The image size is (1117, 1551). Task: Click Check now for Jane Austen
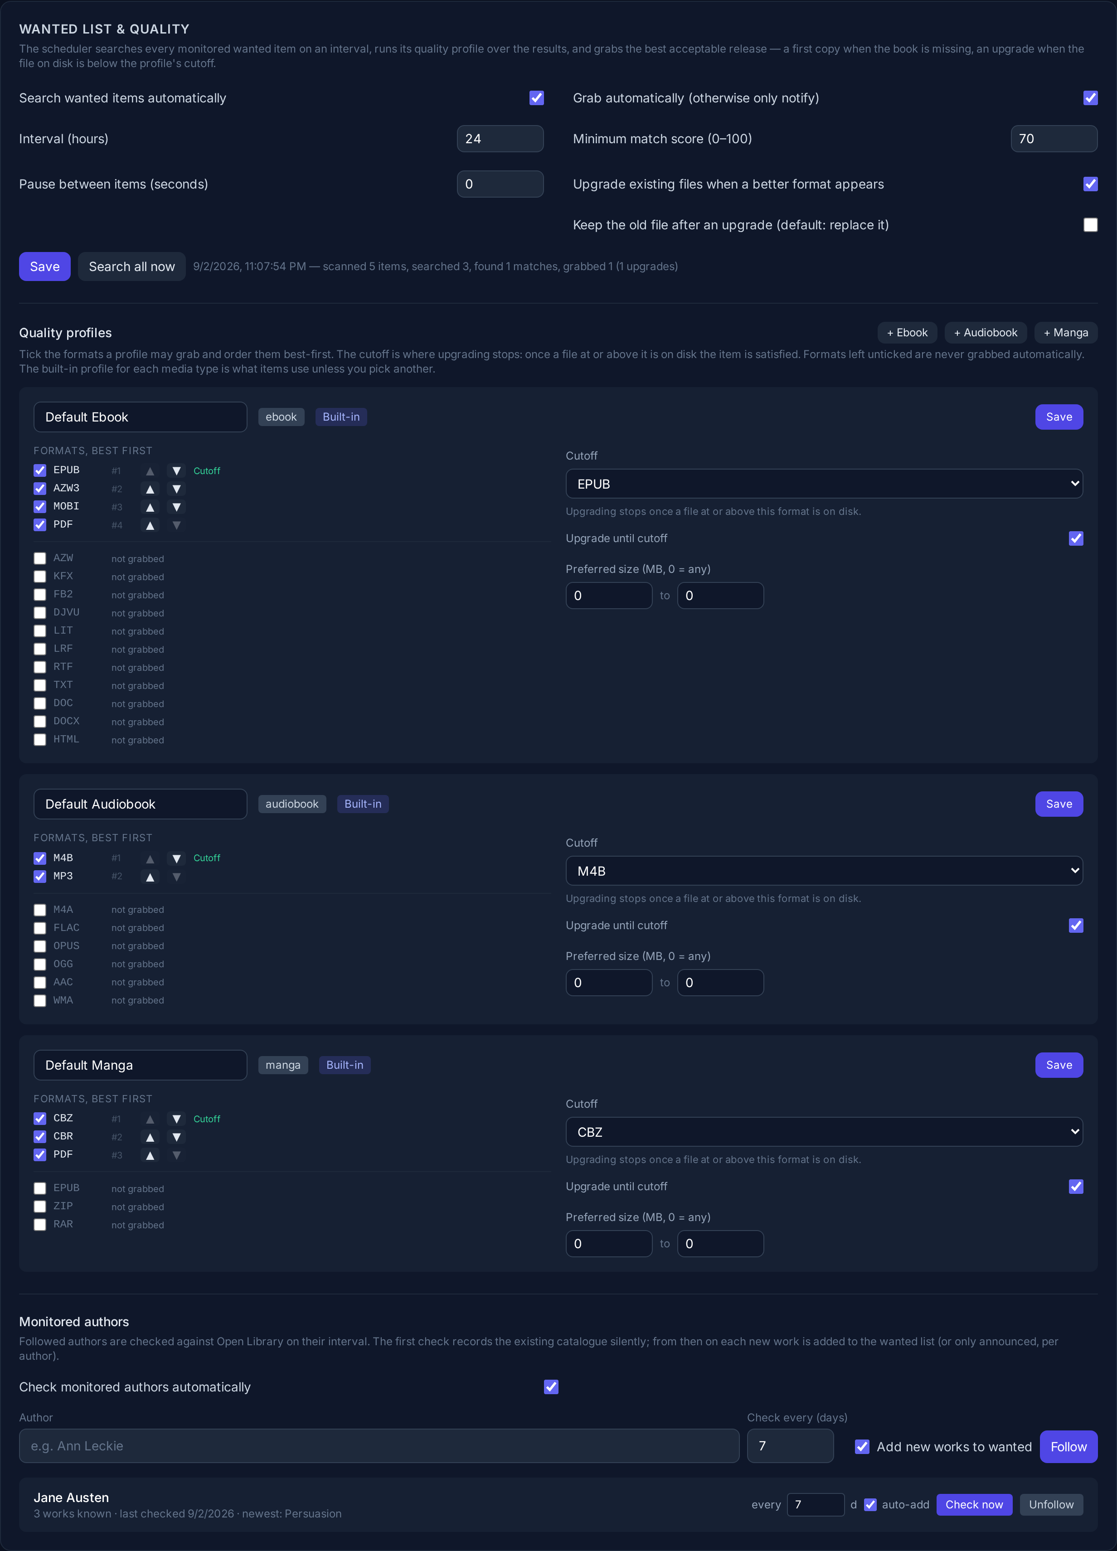pyautogui.click(x=974, y=1504)
